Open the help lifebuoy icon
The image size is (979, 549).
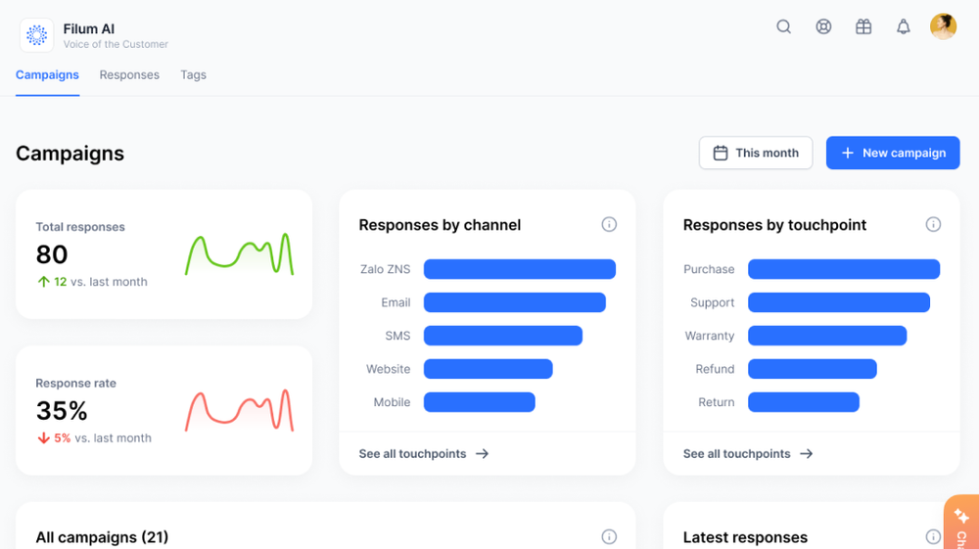click(823, 26)
